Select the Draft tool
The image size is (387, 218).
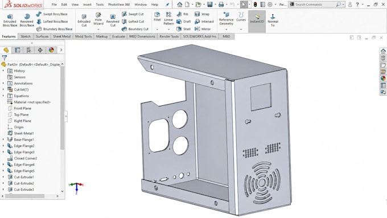[x=183, y=22]
